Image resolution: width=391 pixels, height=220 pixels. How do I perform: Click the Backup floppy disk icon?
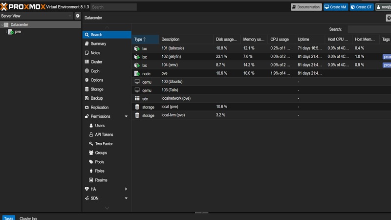tap(87, 98)
